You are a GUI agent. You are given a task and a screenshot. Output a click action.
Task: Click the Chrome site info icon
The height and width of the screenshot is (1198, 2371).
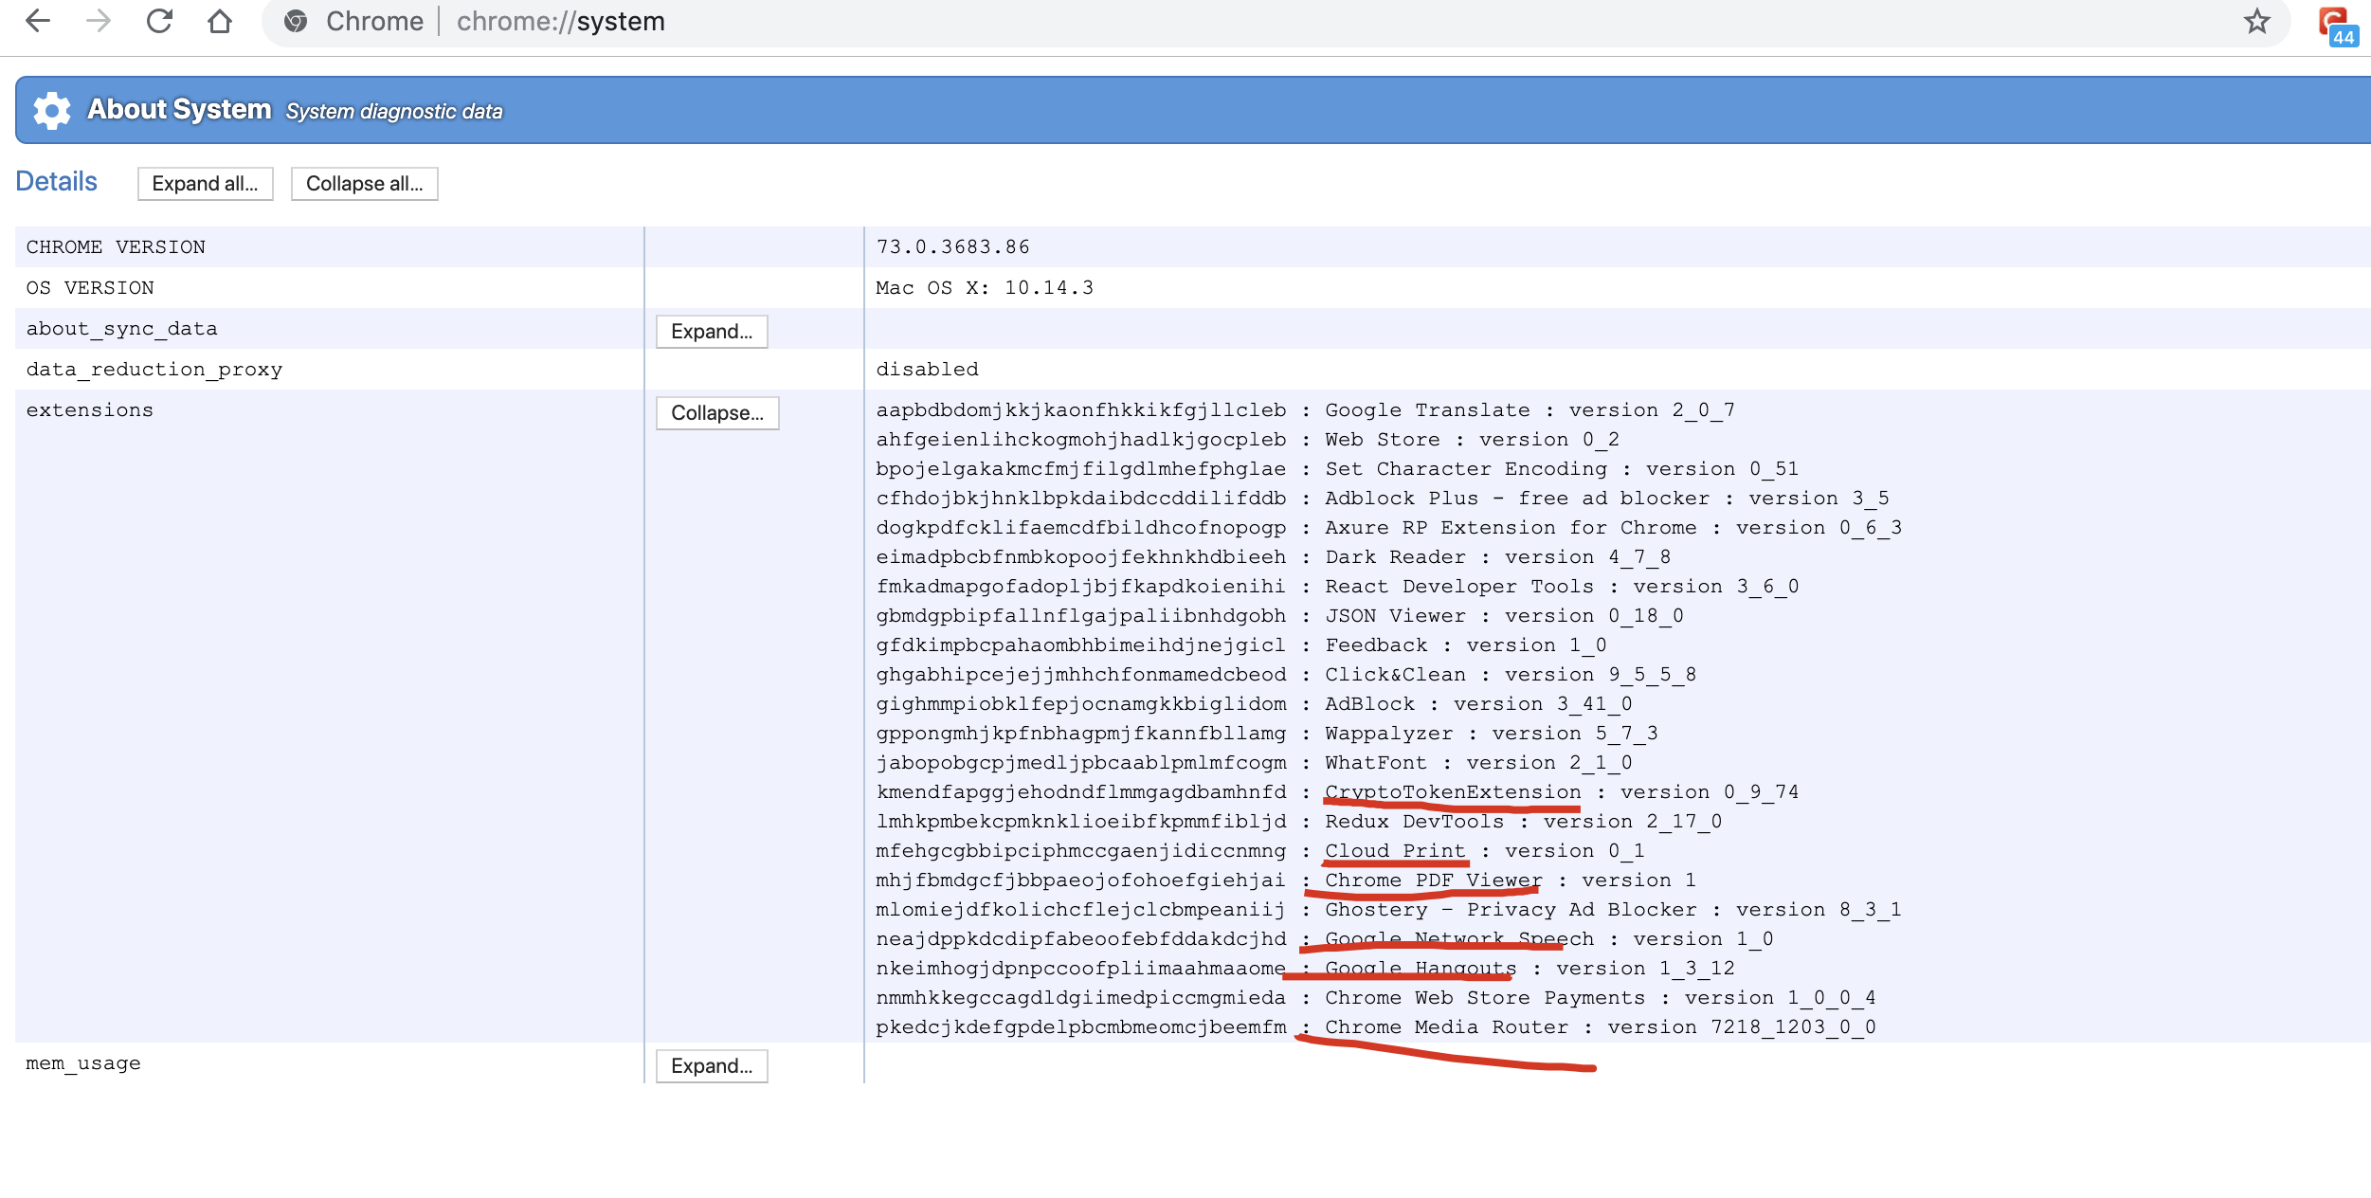pyautogui.click(x=296, y=21)
